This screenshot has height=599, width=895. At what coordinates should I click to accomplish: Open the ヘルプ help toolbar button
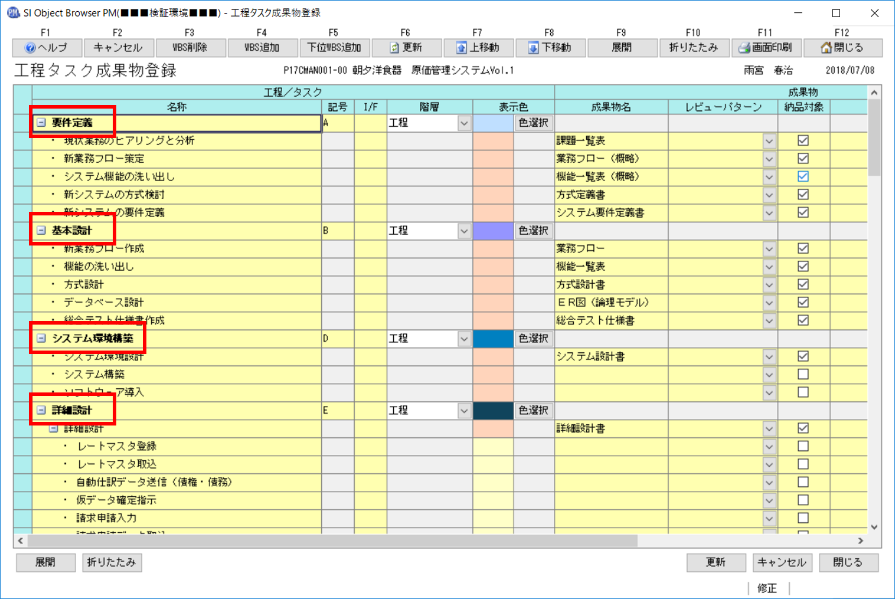tap(47, 48)
